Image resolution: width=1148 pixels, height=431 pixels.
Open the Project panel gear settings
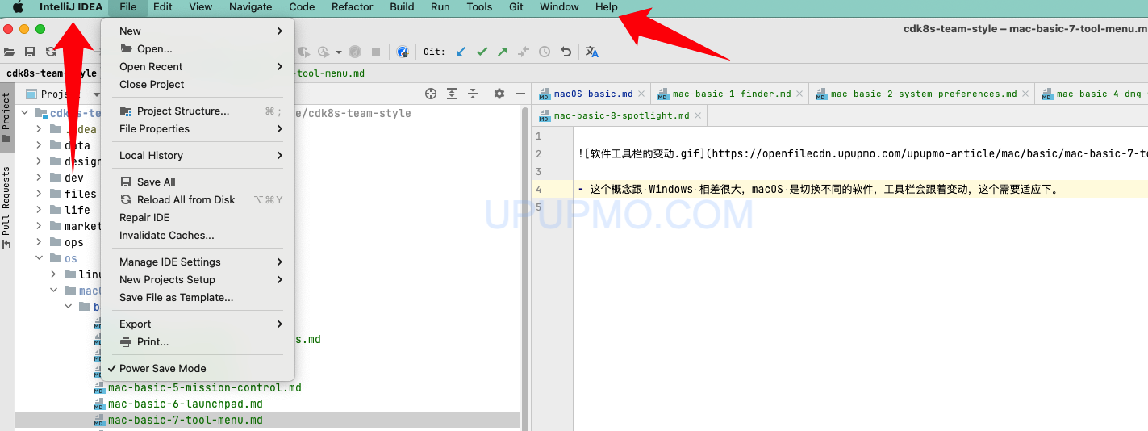pyautogui.click(x=499, y=94)
